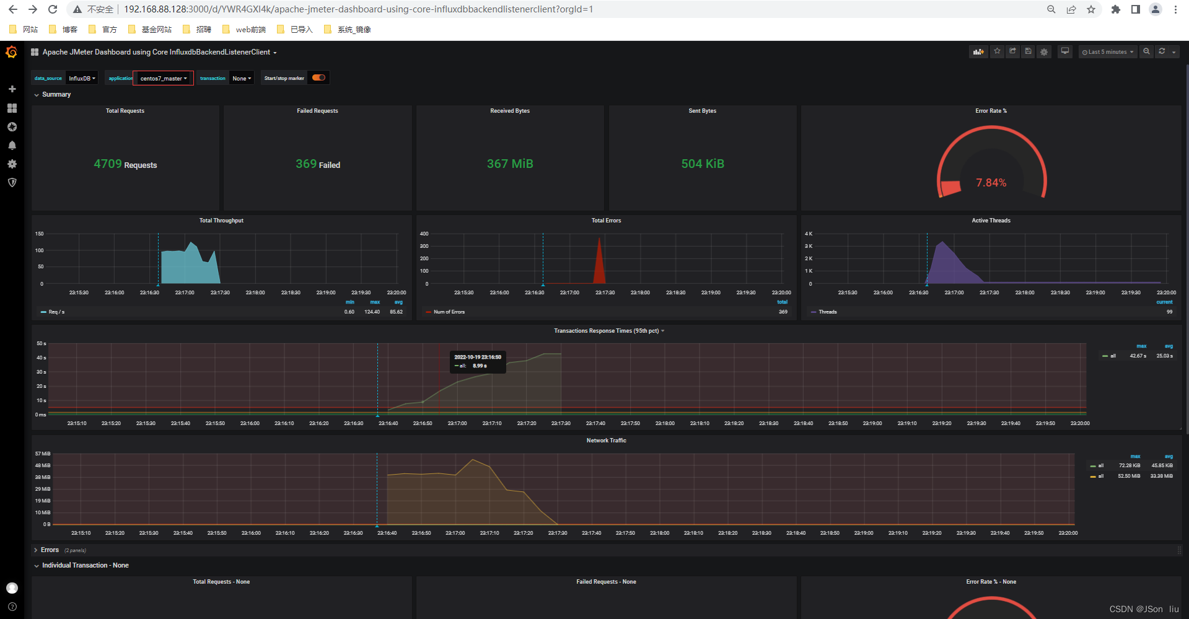Click the Failed Requests panel title
1189x619 pixels.
[x=317, y=111]
